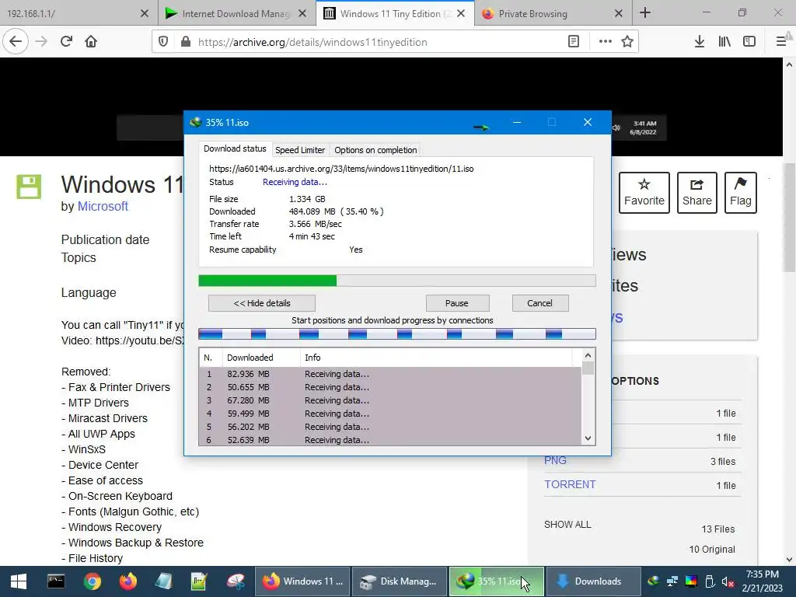
Task: Open the TORRENT download option
Action: click(570, 484)
